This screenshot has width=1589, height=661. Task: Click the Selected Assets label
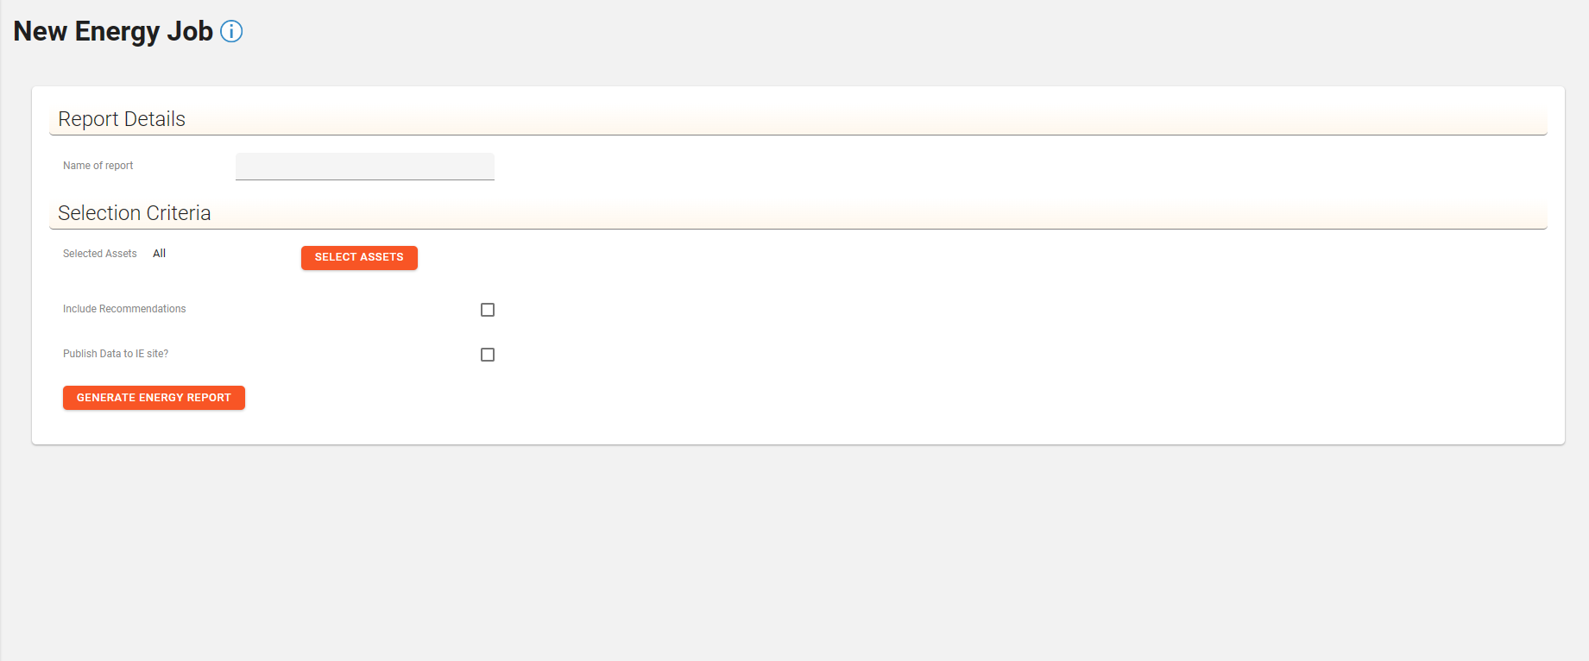pos(99,254)
